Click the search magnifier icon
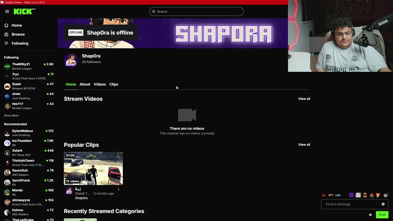 click(x=154, y=12)
